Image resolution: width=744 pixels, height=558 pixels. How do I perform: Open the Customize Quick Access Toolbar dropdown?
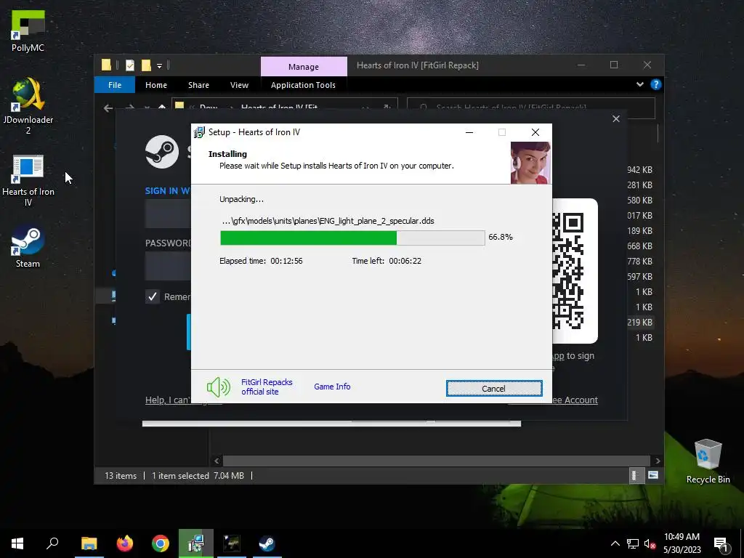click(159, 66)
